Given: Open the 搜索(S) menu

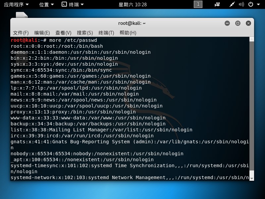Looking at the screenshot, I should 85,33.
